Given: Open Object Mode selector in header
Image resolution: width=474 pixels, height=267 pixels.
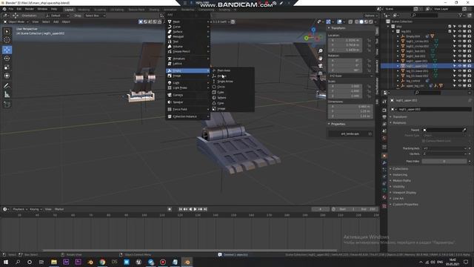Looking at the screenshot, I should (x=16, y=22).
